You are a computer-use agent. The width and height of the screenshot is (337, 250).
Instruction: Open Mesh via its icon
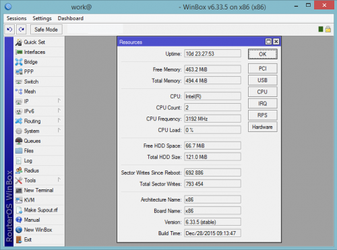pyautogui.click(x=19, y=92)
